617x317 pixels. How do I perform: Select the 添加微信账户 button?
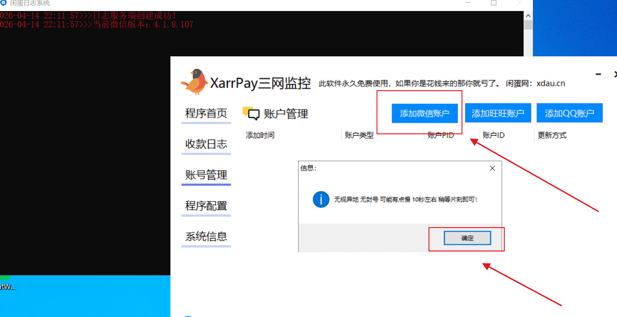(x=424, y=113)
